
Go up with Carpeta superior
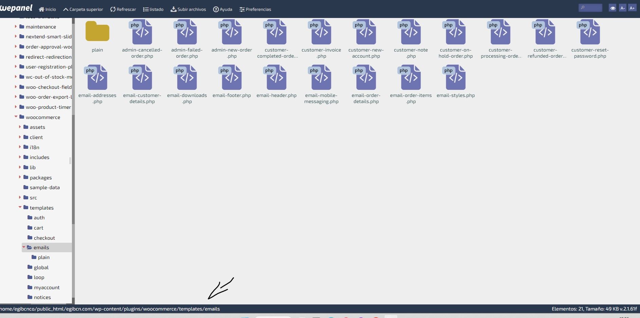point(83,9)
